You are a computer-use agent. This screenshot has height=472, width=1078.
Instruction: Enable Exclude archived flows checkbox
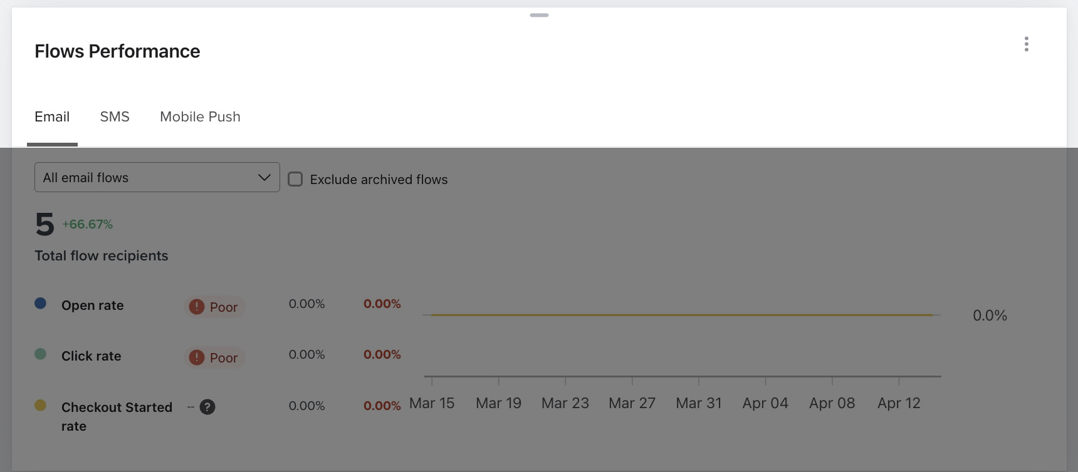tap(295, 180)
